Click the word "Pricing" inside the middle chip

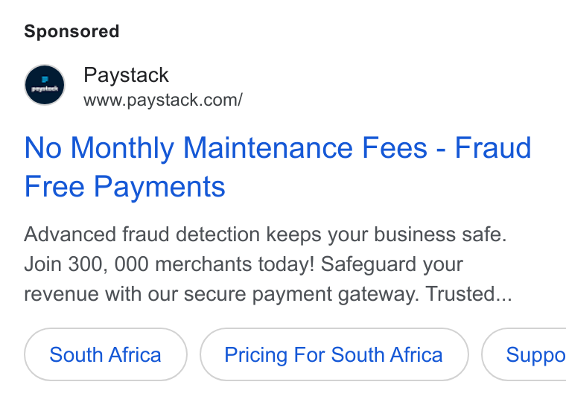click(255, 355)
